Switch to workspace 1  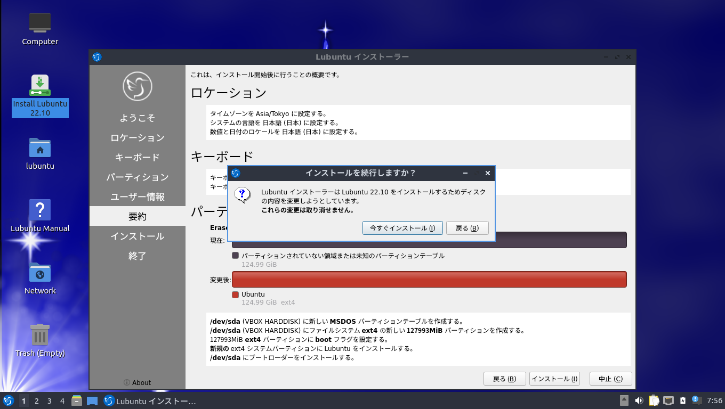click(x=23, y=401)
